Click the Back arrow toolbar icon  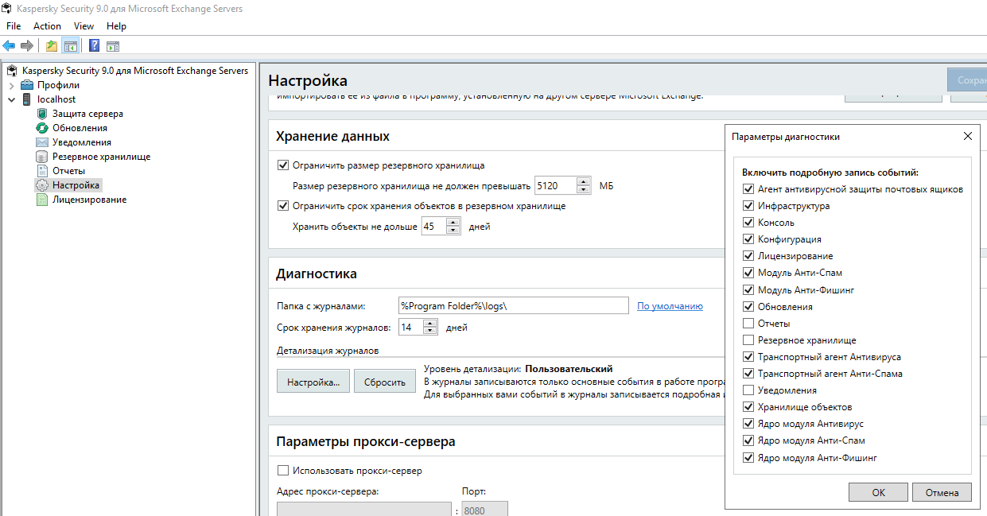pos(9,45)
